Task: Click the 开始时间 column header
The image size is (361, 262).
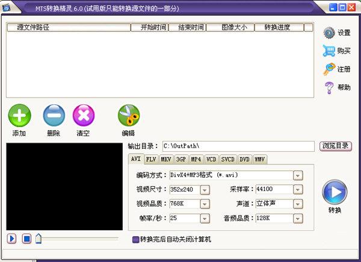Action: 150,28
